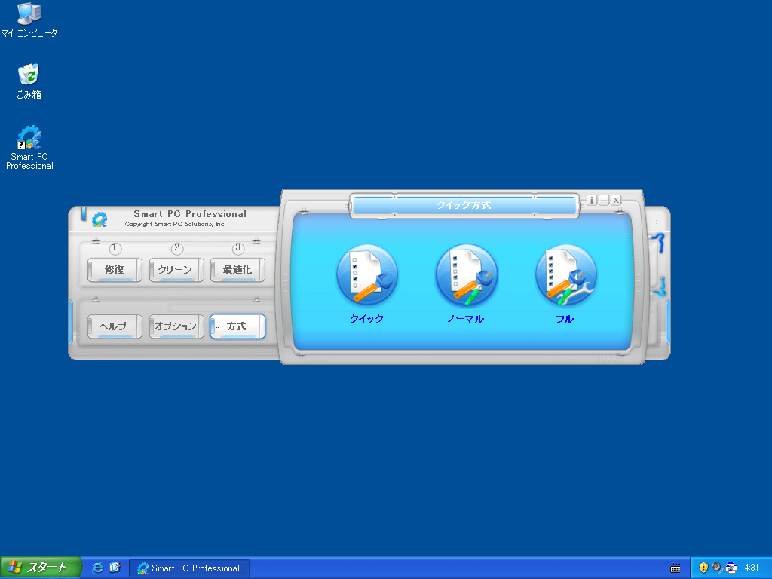The height and width of the screenshot is (579, 772).
Task: Launch Internet Explorer from quick launch
Action: 98,568
